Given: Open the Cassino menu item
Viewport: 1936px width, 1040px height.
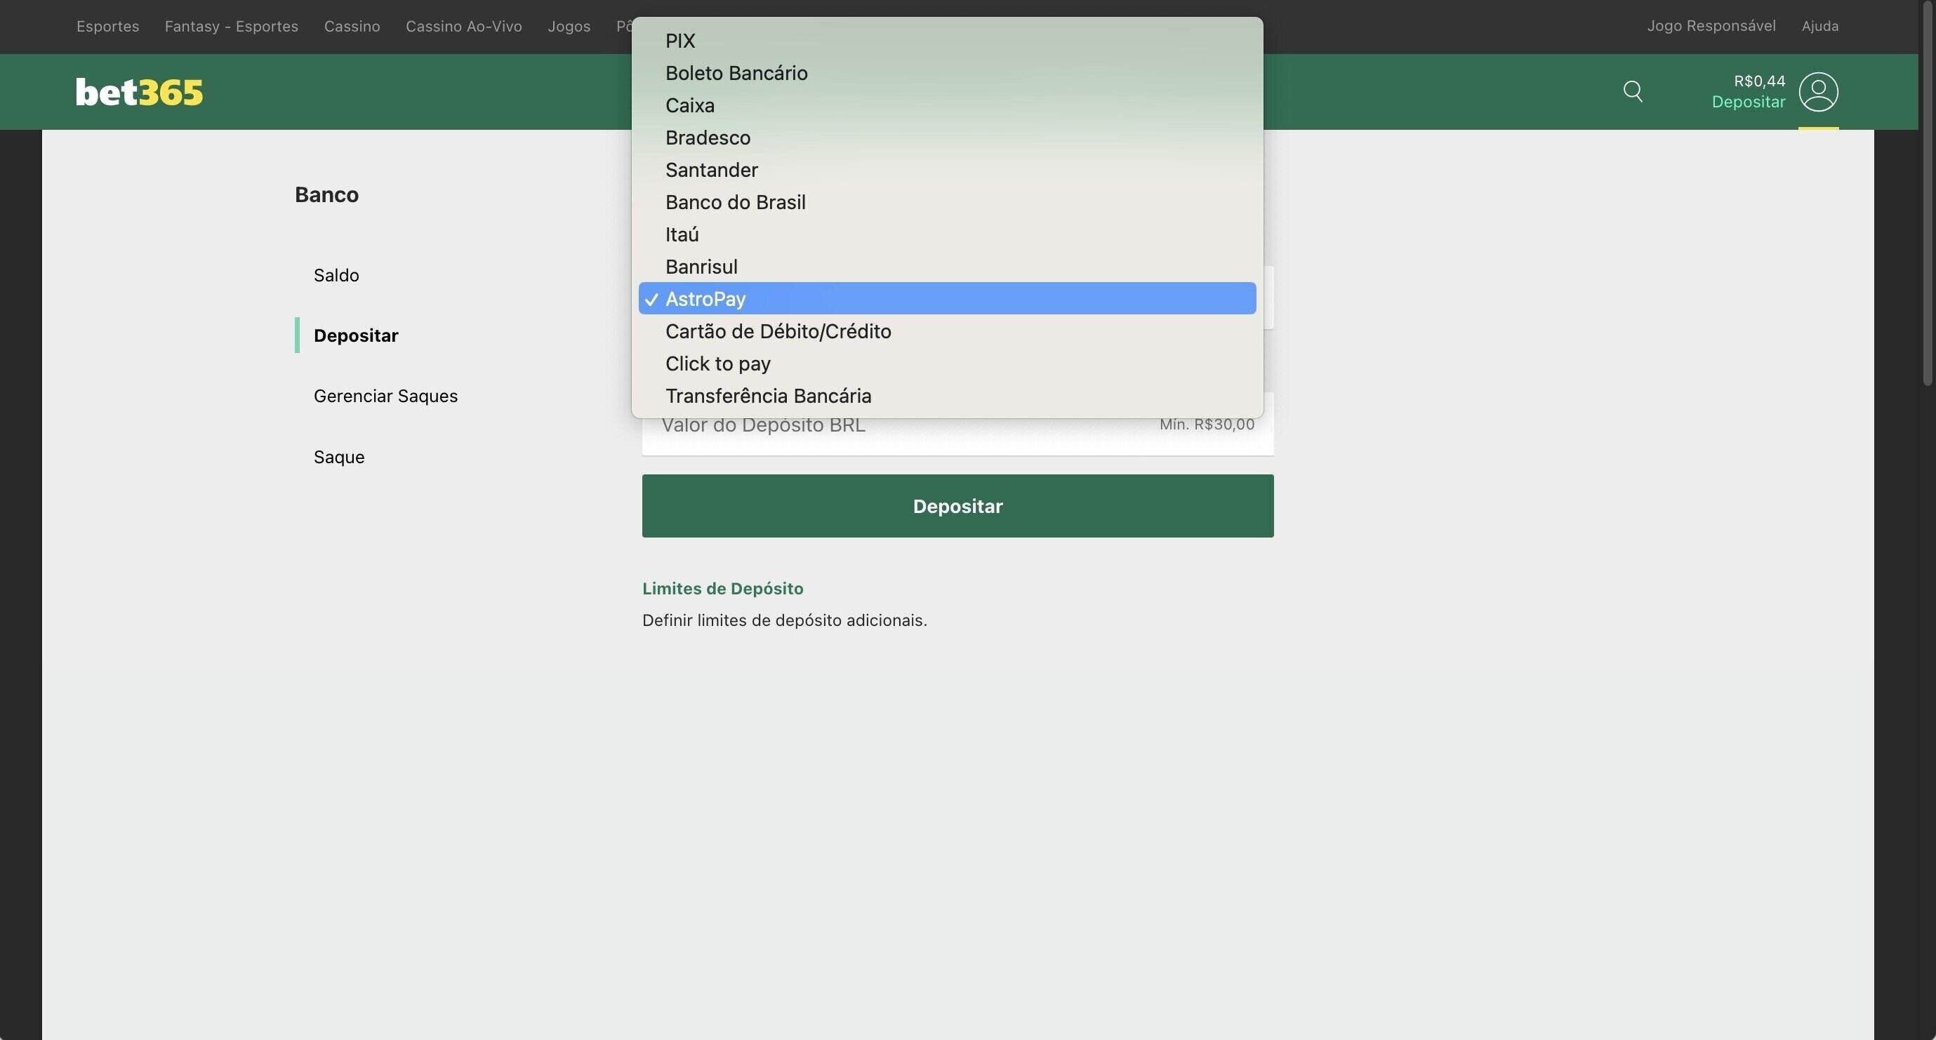Looking at the screenshot, I should [x=352, y=26].
